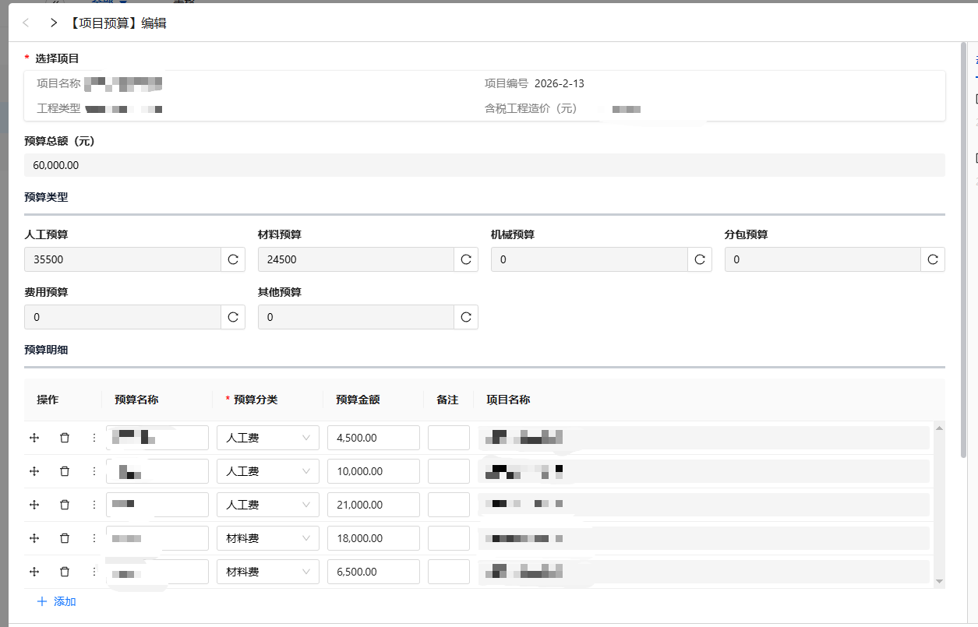Refresh the 机械预算 value
Screen dimensions: 978x627
coord(700,259)
